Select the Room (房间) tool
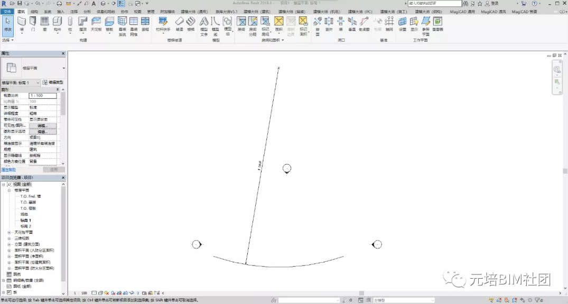The image size is (568, 304). point(241,24)
